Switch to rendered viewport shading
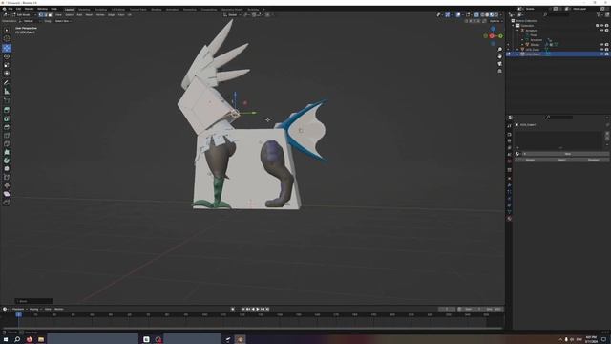This screenshot has width=611, height=344. (496, 15)
